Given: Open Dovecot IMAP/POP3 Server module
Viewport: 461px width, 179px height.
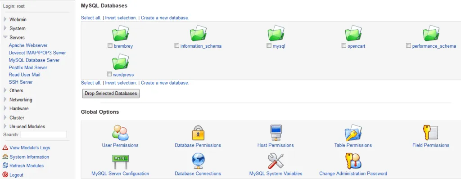Looking at the screenshot, I should pyautogui.click(x=37, y=53).
